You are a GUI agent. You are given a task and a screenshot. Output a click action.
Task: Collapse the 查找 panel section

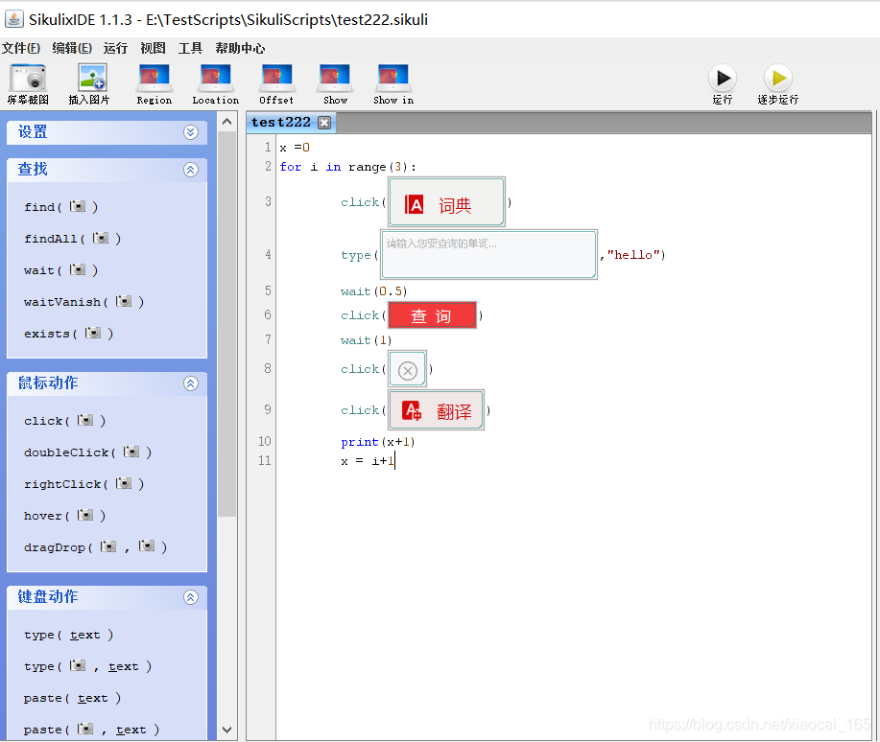point(191,170)
